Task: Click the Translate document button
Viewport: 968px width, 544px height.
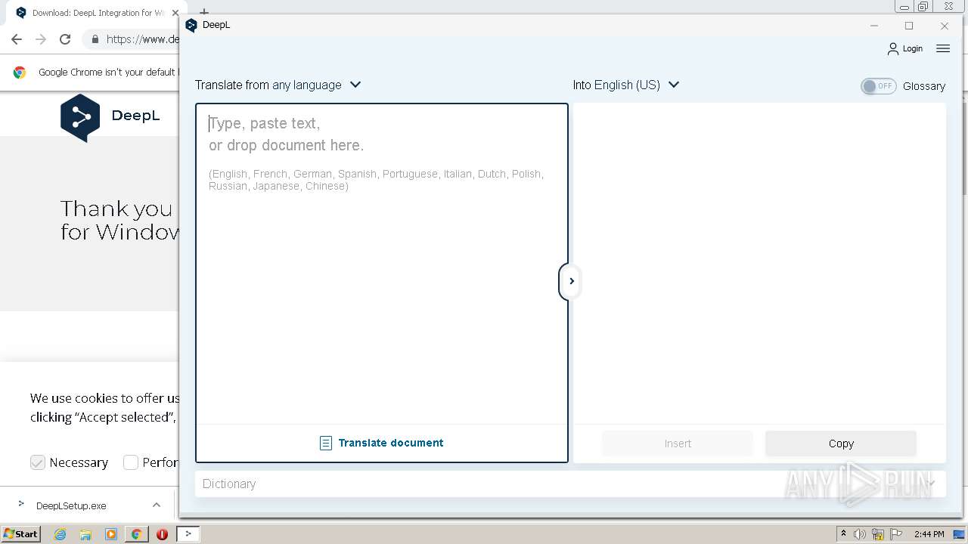Action: 382,443
